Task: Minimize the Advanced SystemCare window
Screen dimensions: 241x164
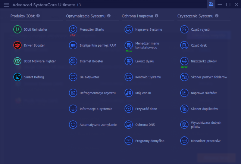Action: tap(220, 5)
